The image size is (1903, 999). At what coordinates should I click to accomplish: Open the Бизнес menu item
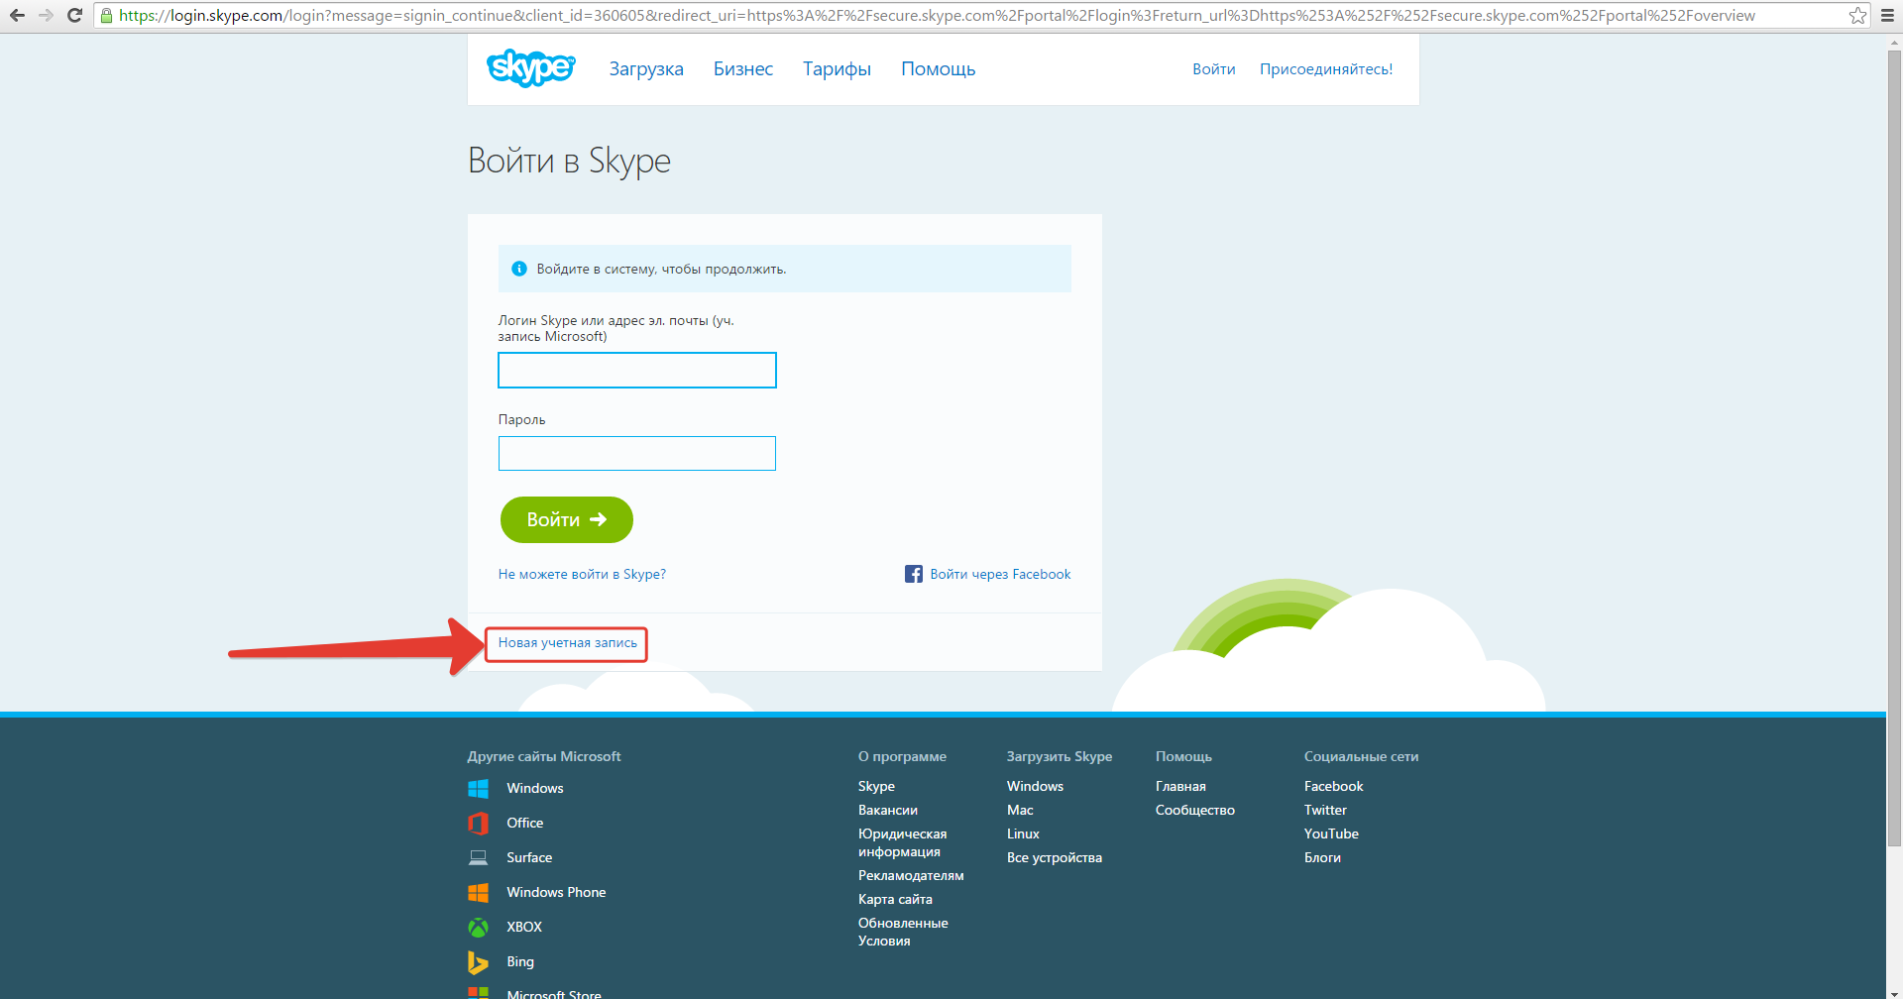click(743, 68)
